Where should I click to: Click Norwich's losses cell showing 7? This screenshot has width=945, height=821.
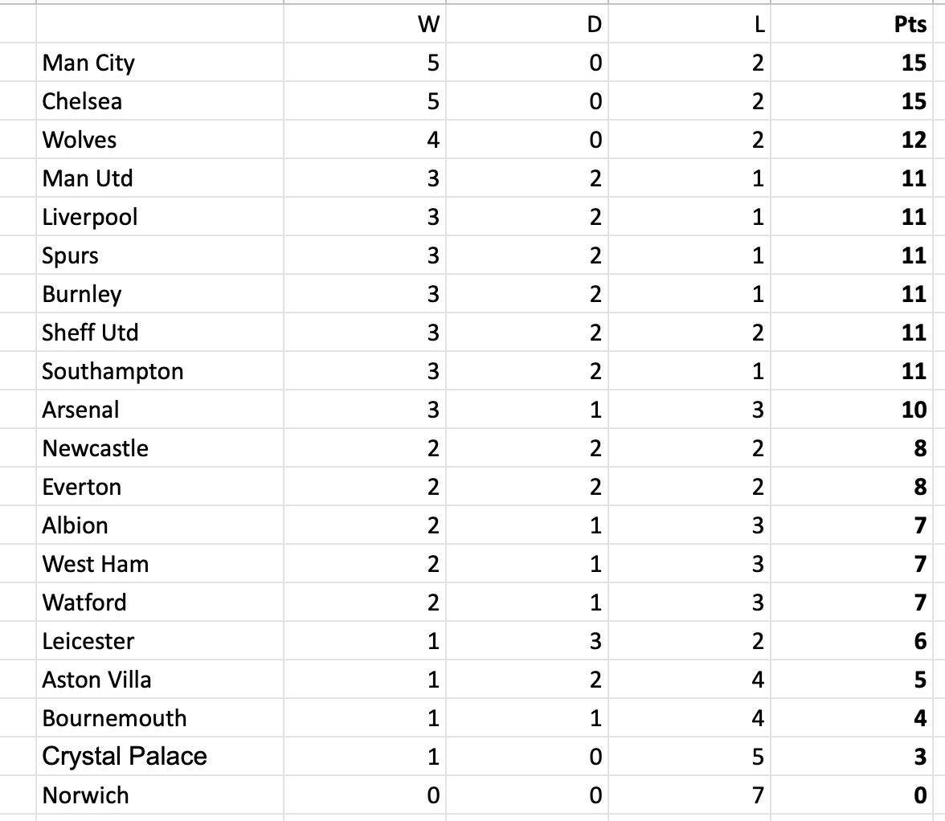[689, 794]
